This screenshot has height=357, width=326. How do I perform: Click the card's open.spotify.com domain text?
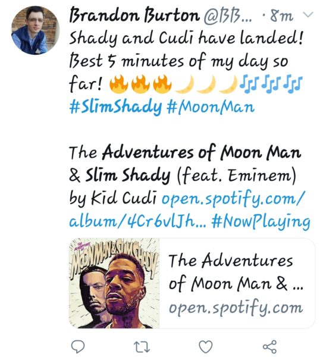click(x=236, y=308)
